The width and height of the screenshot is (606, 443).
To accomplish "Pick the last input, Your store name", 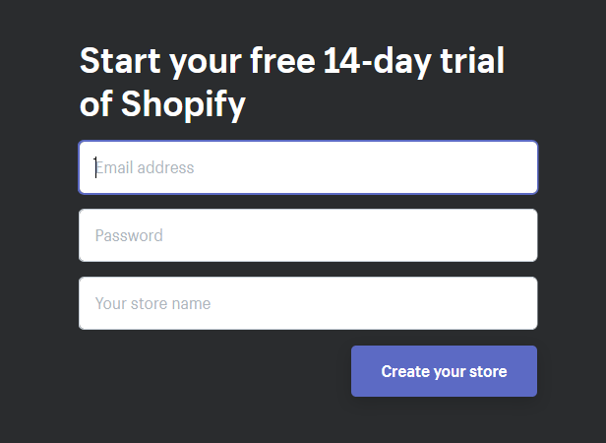I will (308, 303).
